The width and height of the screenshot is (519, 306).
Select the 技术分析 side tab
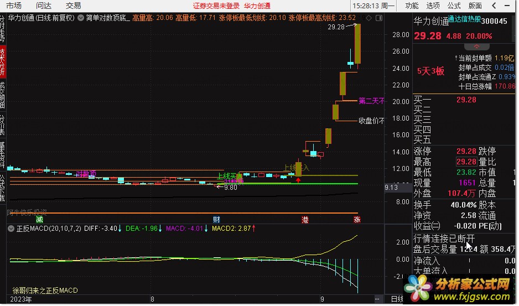3,61
